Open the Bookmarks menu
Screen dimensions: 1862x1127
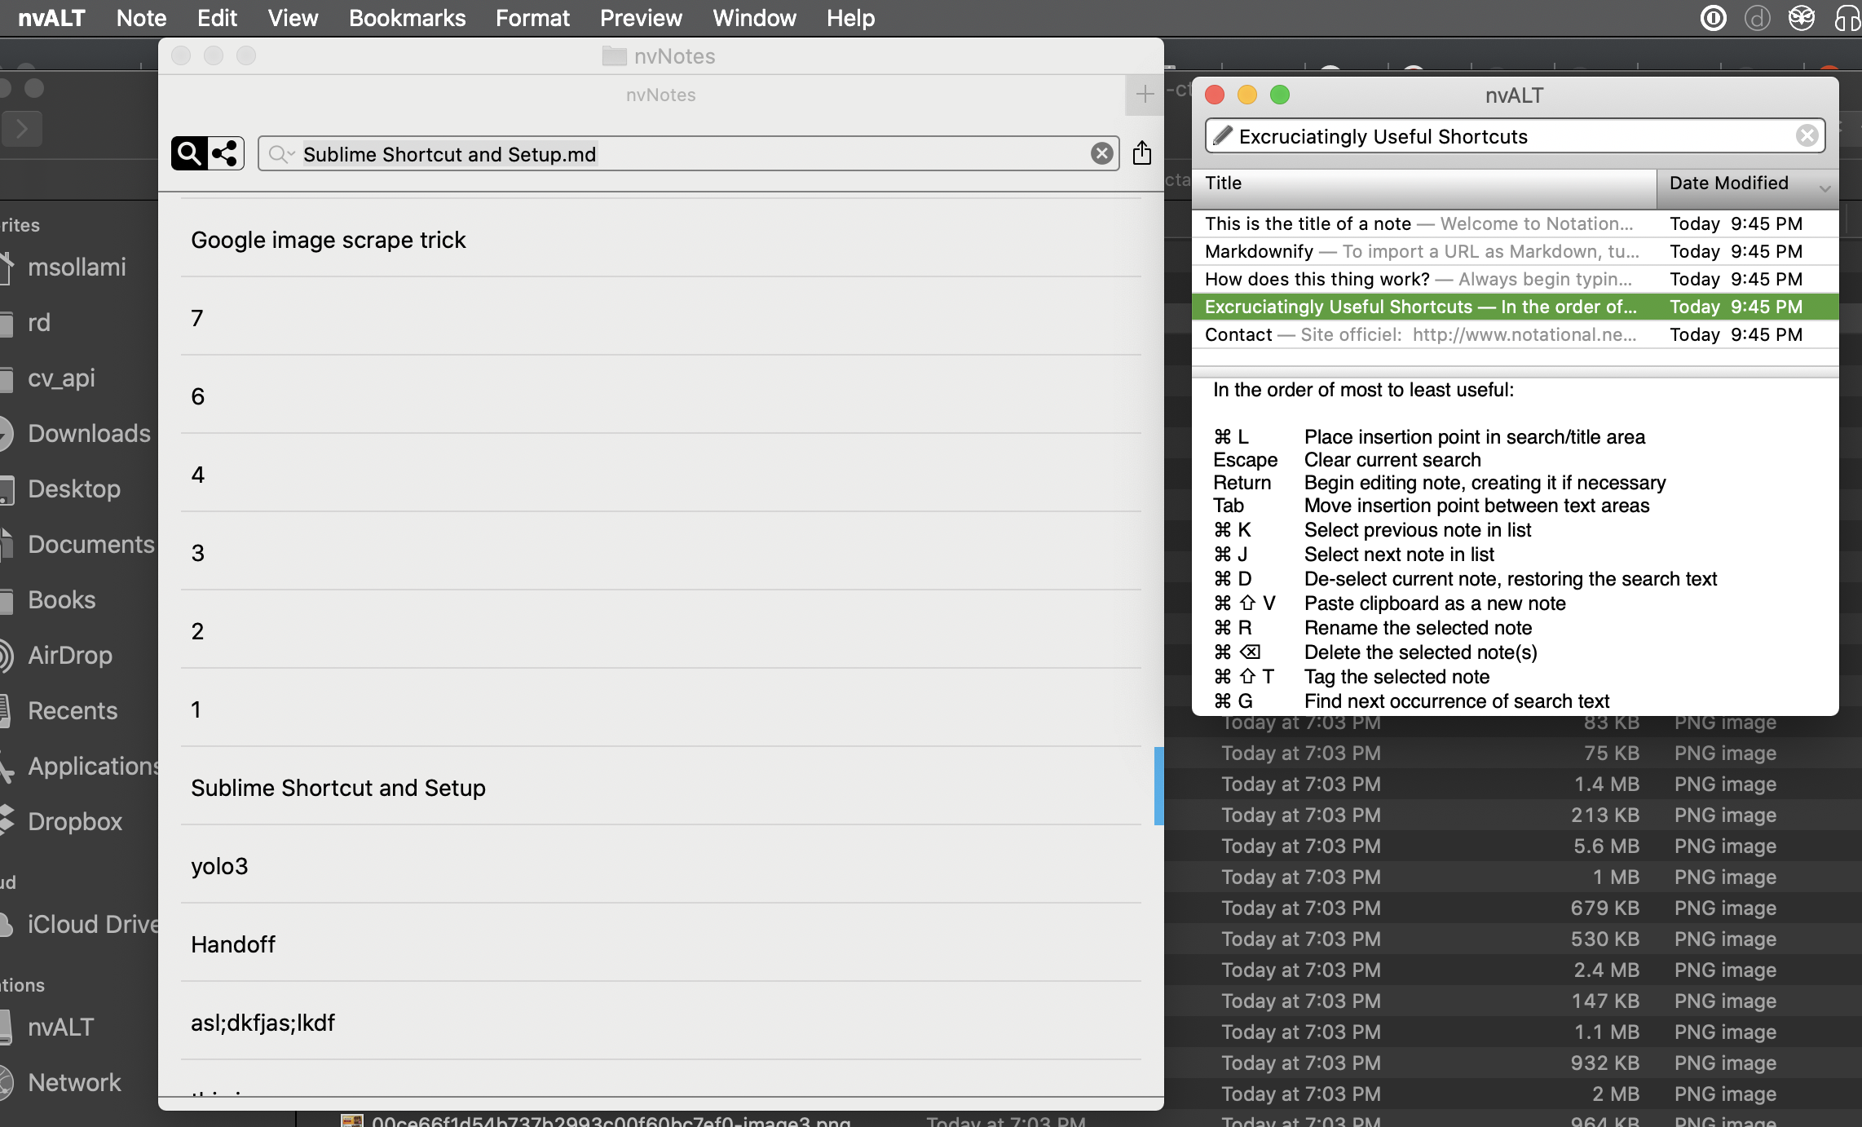pyautogui.click(x=407, y=18)
